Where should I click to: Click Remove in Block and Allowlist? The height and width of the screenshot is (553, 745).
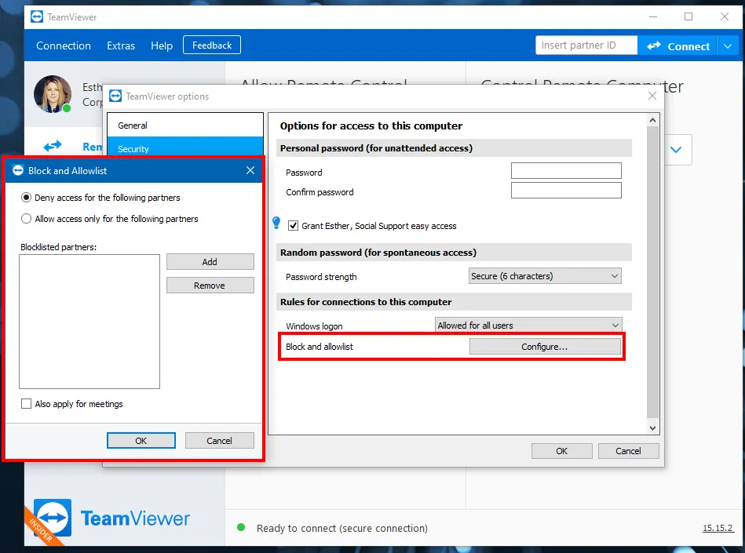(210, 286)
